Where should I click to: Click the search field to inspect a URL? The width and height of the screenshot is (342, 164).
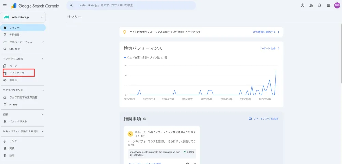[131, 5]
